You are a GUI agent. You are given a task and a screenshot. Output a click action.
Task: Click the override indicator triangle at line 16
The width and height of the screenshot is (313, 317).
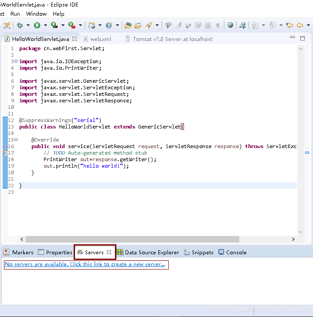pos(5,146)
